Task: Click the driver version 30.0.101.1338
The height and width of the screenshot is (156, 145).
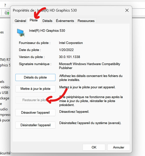Action: pyautogui.click(x=70, y=57)
